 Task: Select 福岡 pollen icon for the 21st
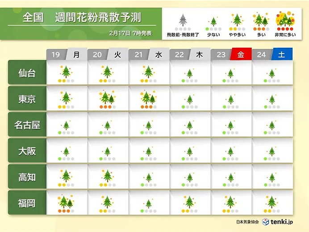point(148,203)
